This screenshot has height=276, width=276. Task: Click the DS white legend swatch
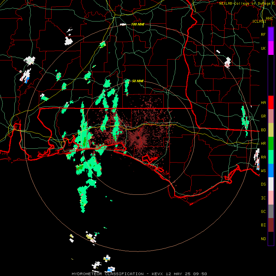(x=271, y=184)
